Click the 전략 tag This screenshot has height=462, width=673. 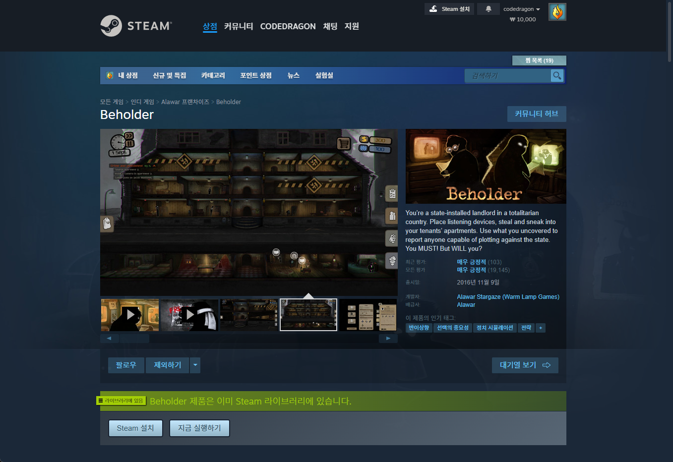tap(526, 328)
